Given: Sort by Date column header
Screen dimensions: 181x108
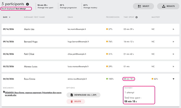Looking at the screenshot, I should point(5,17).
